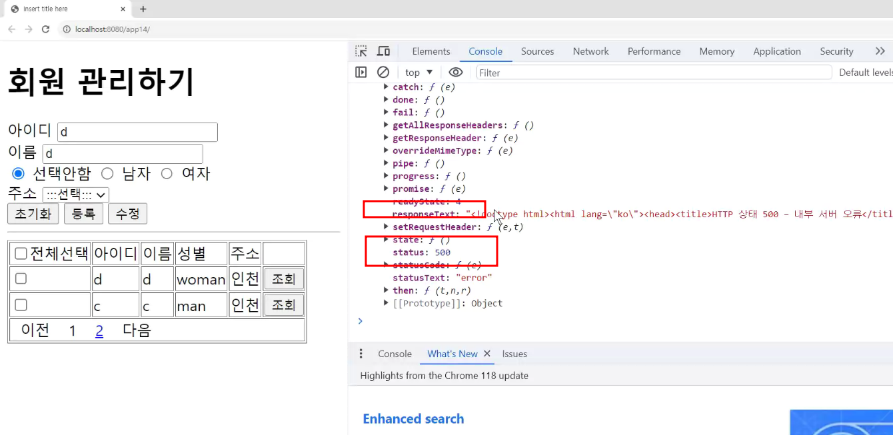This screenshot has width=893, height=435.
Task: Select the 여자 radio button
Action: point(167,174)
